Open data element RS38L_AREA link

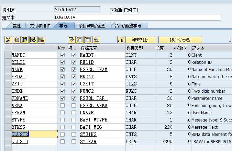point(93,105)
